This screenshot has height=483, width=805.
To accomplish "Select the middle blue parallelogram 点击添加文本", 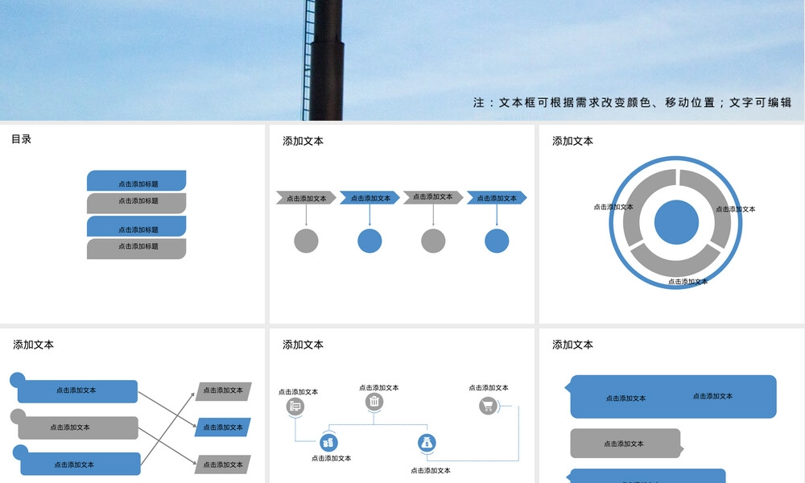I will coord(223,427).
